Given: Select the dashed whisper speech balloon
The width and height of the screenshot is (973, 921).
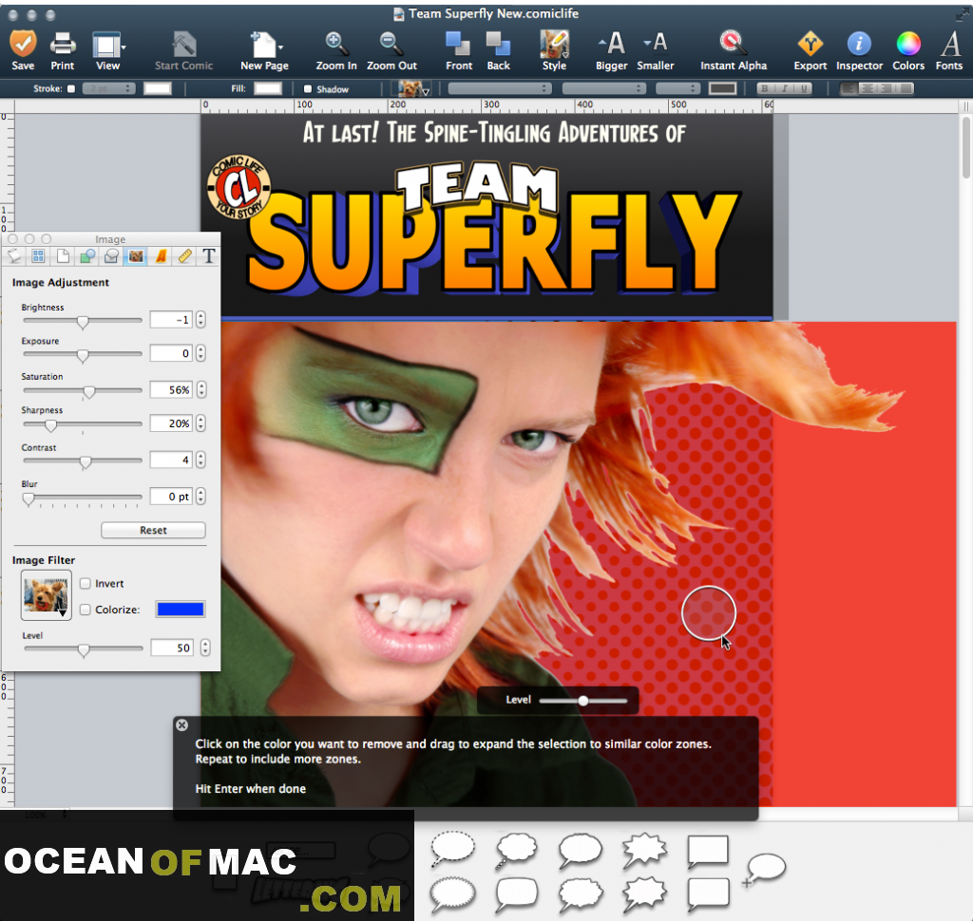Looking at the screenshot, I should click(x=453, y=848).
